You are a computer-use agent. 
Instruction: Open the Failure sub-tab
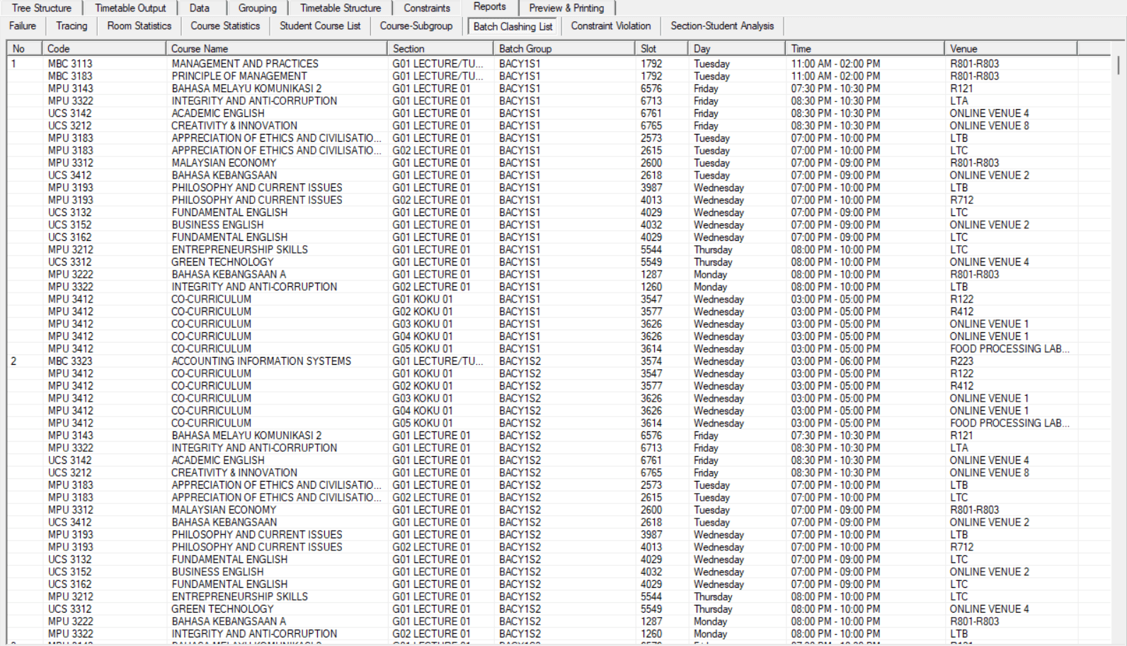point(23,25)
